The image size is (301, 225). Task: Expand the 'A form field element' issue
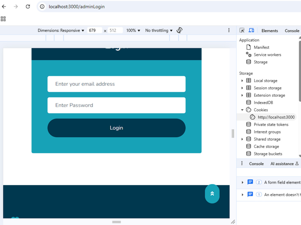[x=242, y=182]
